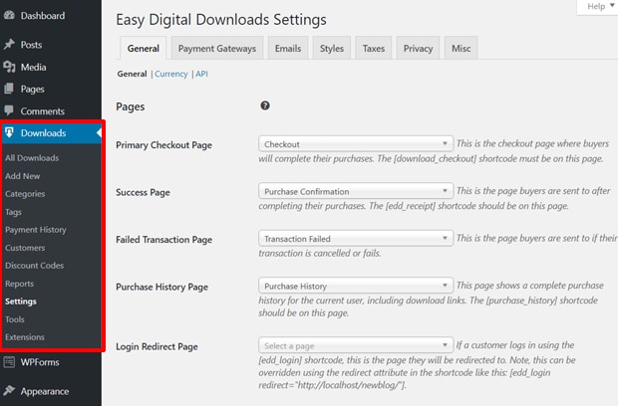Expand the Help panel at top right
618x406 pixels.
(599, 6)
